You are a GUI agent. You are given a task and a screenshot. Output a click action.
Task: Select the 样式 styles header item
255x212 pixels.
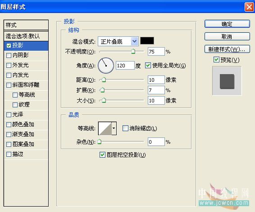coord(26,25)
